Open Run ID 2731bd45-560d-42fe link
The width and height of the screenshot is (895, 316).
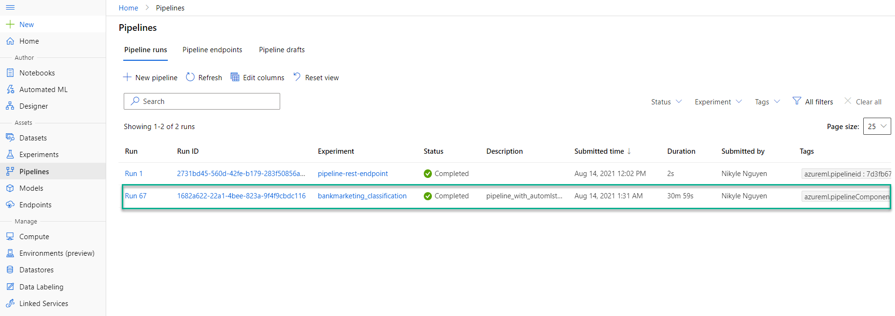tap(241, 174)
